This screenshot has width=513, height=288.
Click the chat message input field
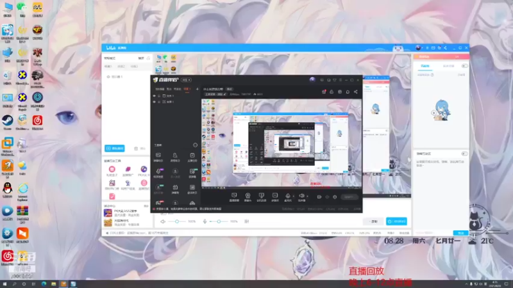[x=433, y=233]
